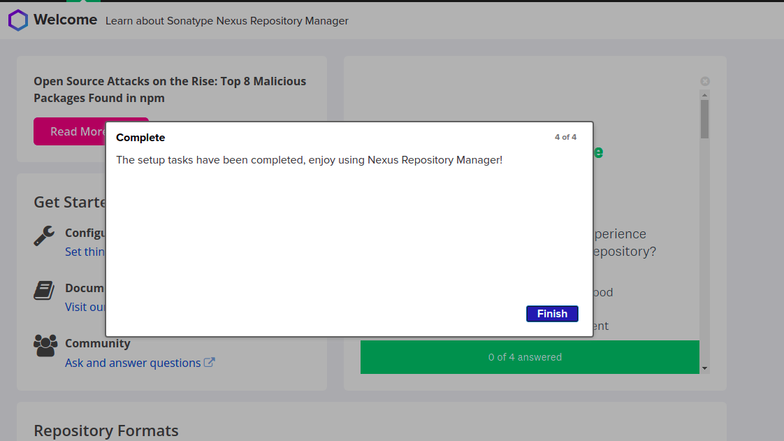Click the 'Open Source Attacks on the Rise' headline
Image resolution: width=784 pixels, height=441 pixels.
tap(170, 89)
